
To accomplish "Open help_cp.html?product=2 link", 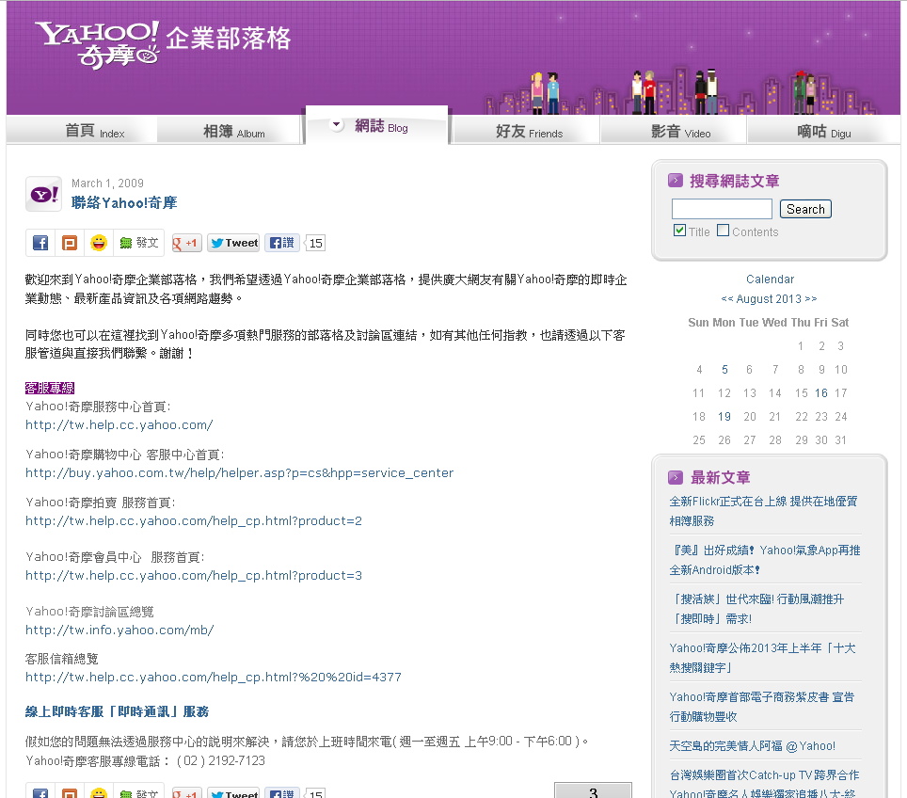I will (x=194, y=520).
